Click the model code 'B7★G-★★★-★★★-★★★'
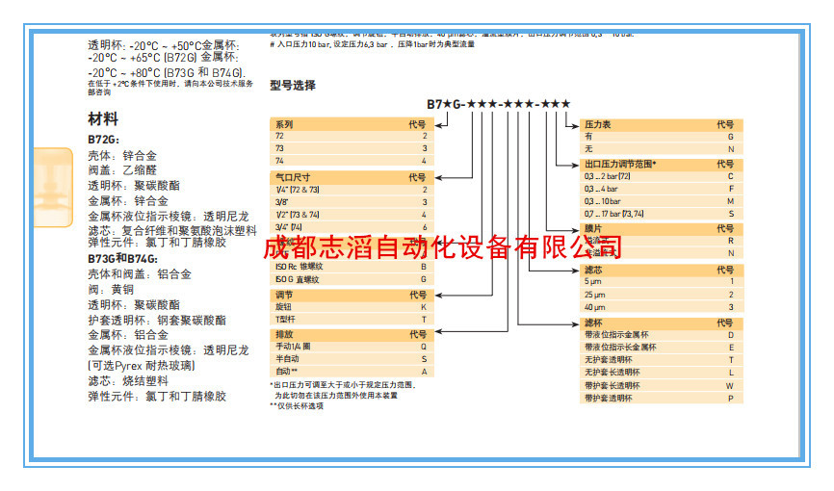 coord(499,104)
